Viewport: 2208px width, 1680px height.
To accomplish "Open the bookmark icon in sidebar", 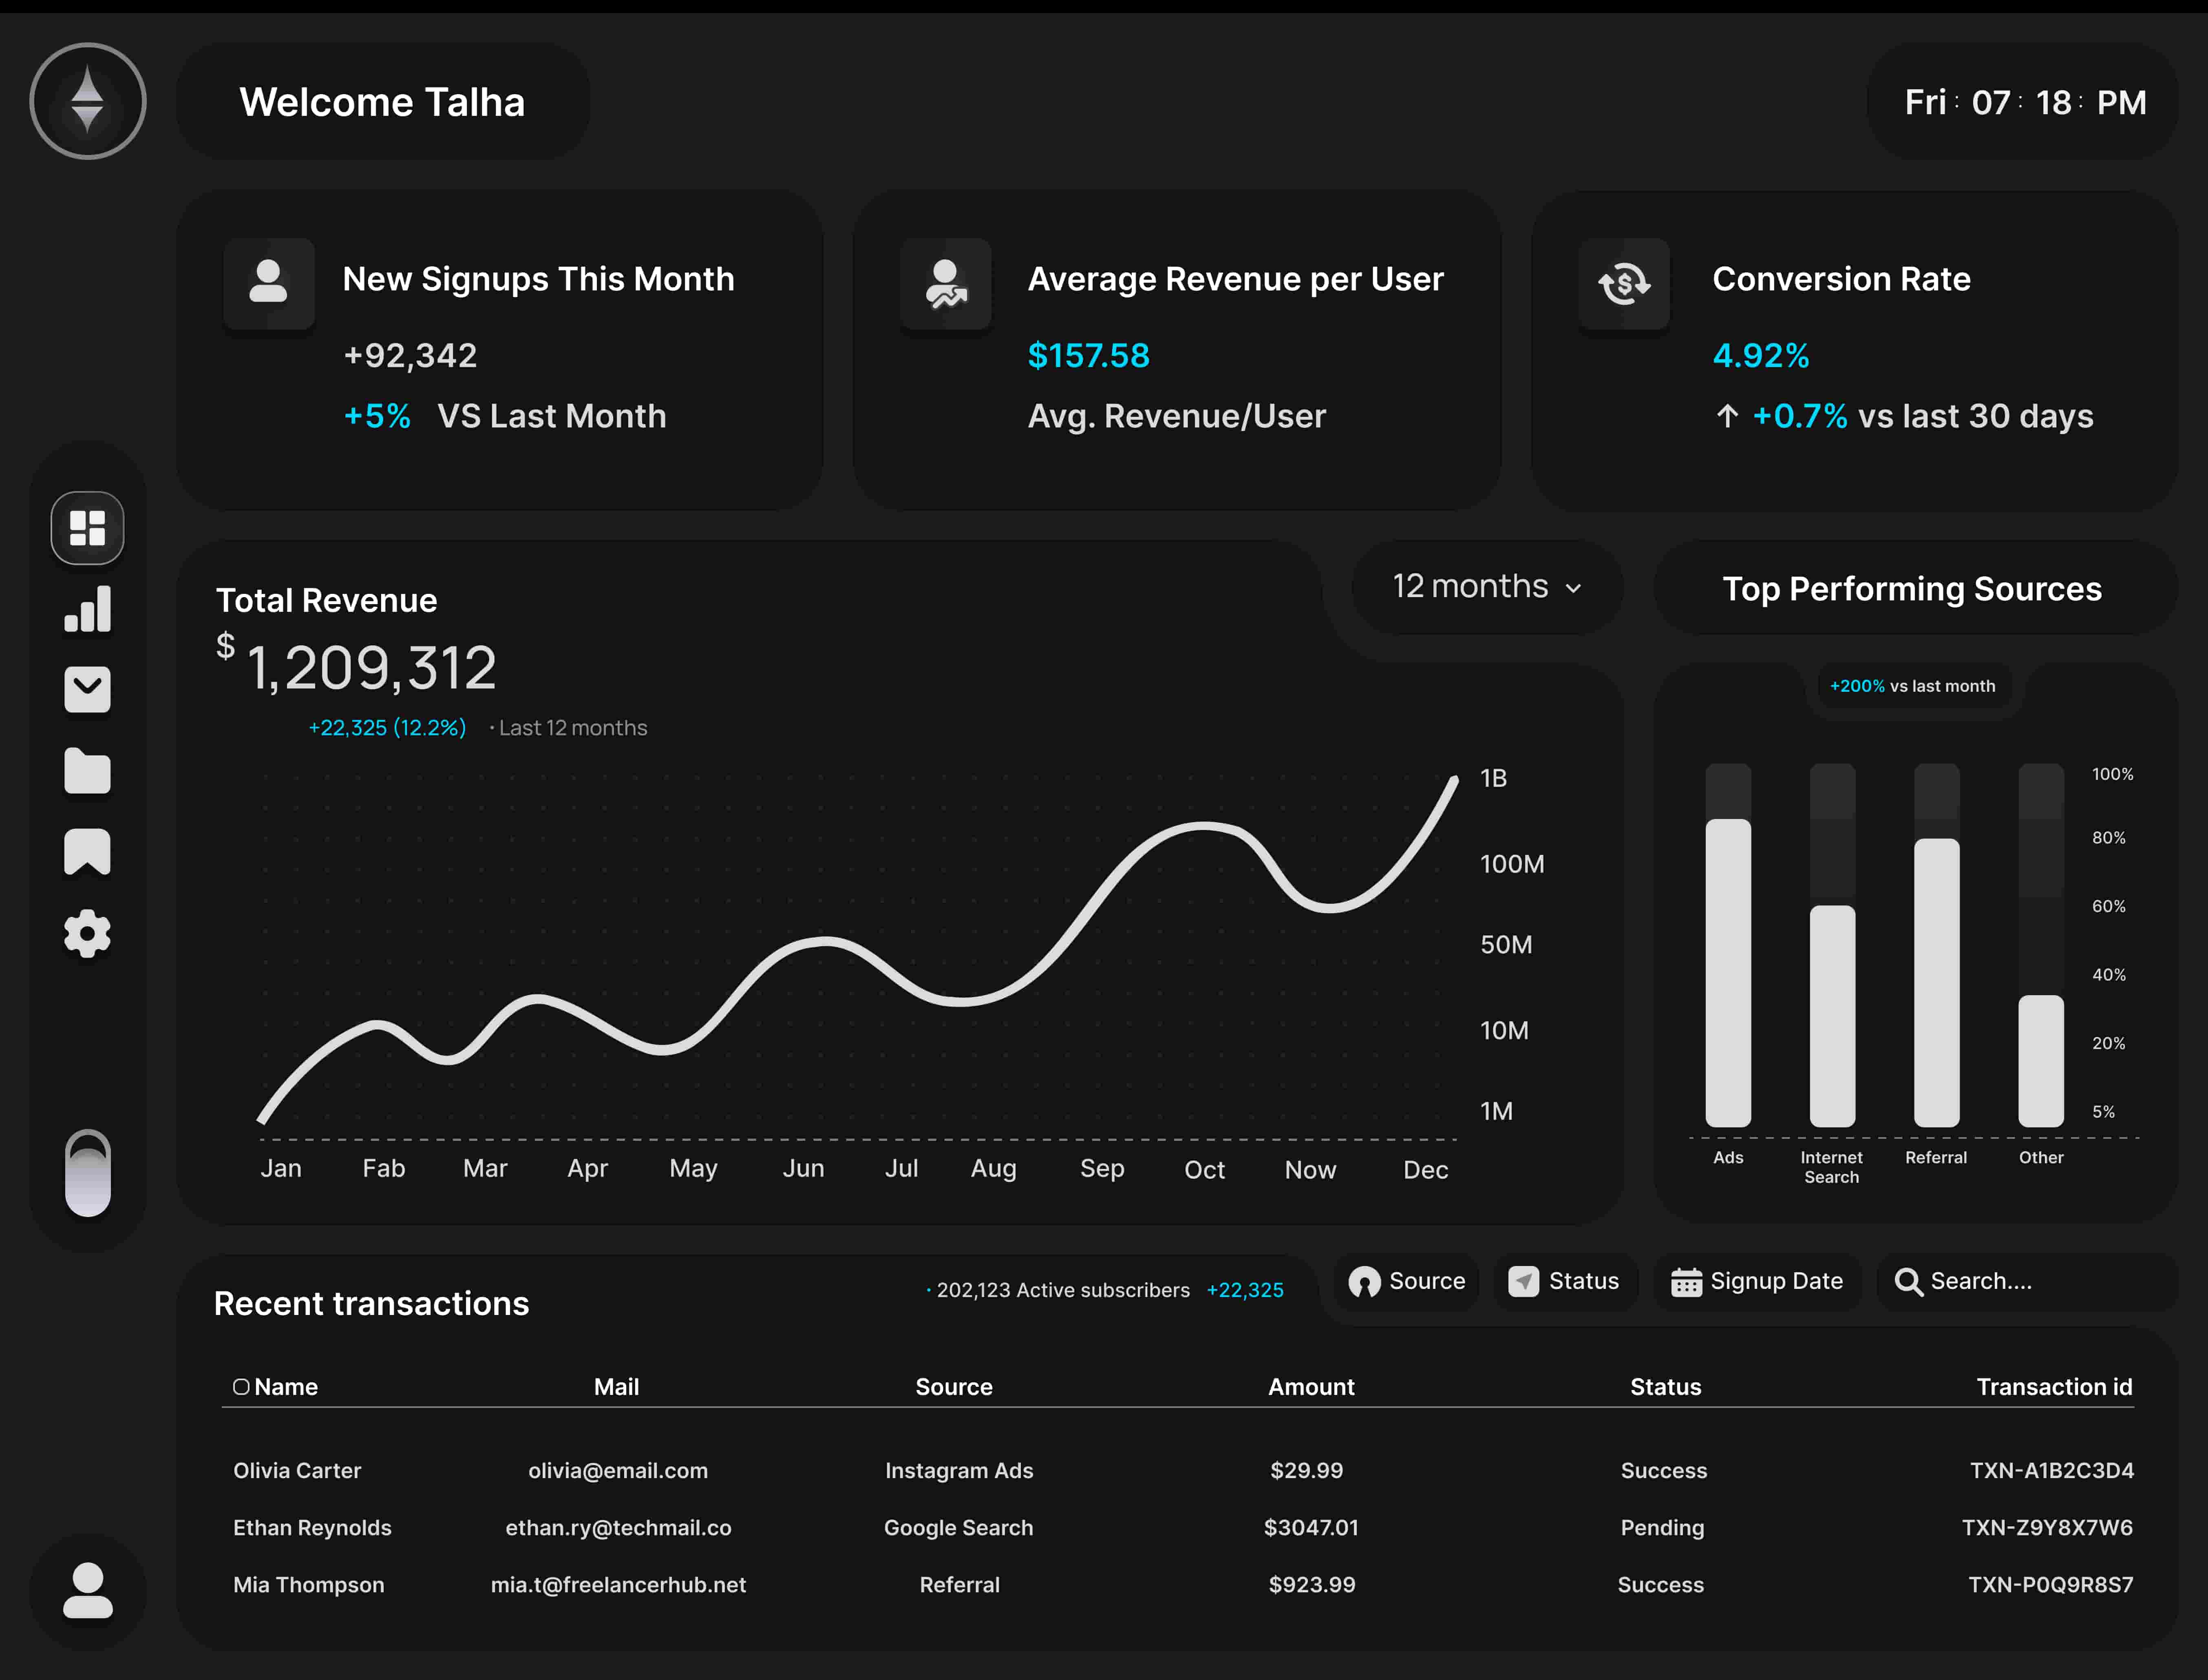I will [x=88, y=852].
